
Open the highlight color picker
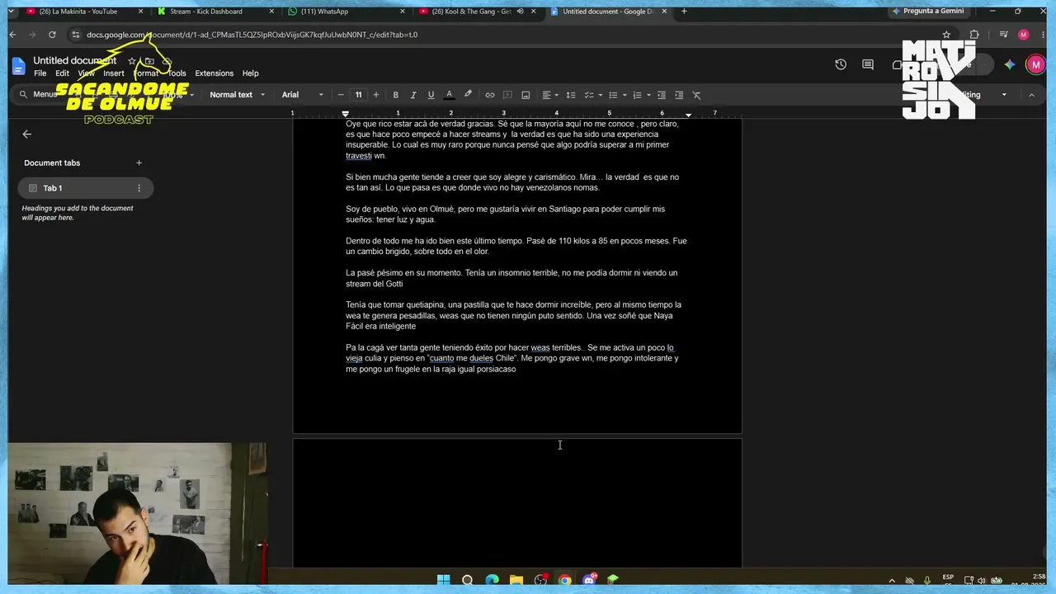[468, 95]
